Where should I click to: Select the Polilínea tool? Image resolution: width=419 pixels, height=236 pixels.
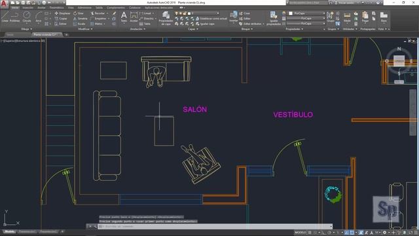[14, 16]
